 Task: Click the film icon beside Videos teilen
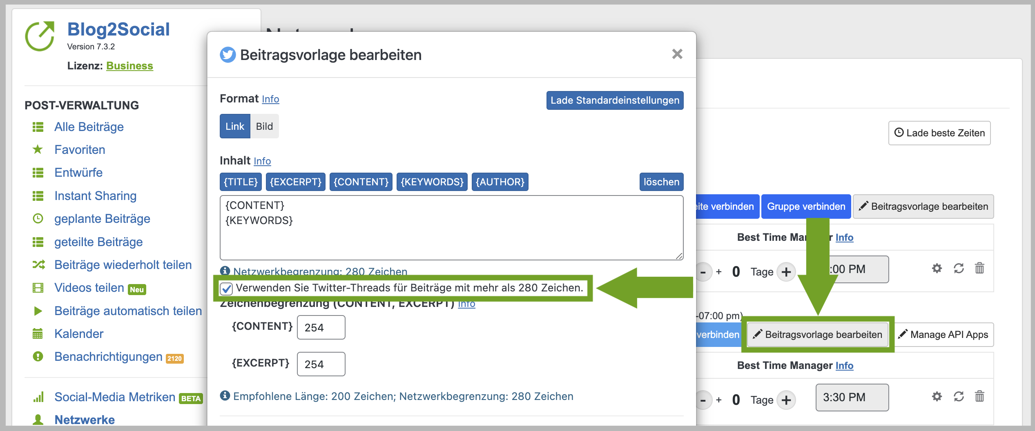pyautogui.click(x=38, y=288)
